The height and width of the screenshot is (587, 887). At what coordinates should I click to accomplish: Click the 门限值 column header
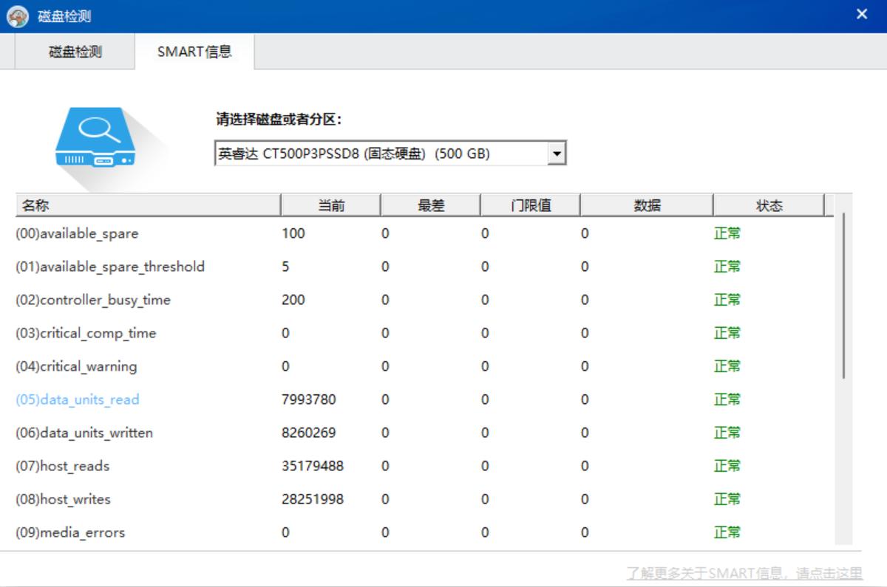tap(531, 205)
